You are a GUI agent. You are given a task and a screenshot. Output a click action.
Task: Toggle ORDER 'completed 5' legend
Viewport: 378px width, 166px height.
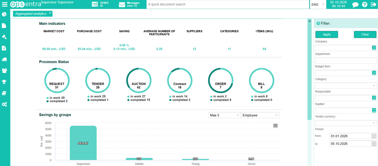[221, 100]
